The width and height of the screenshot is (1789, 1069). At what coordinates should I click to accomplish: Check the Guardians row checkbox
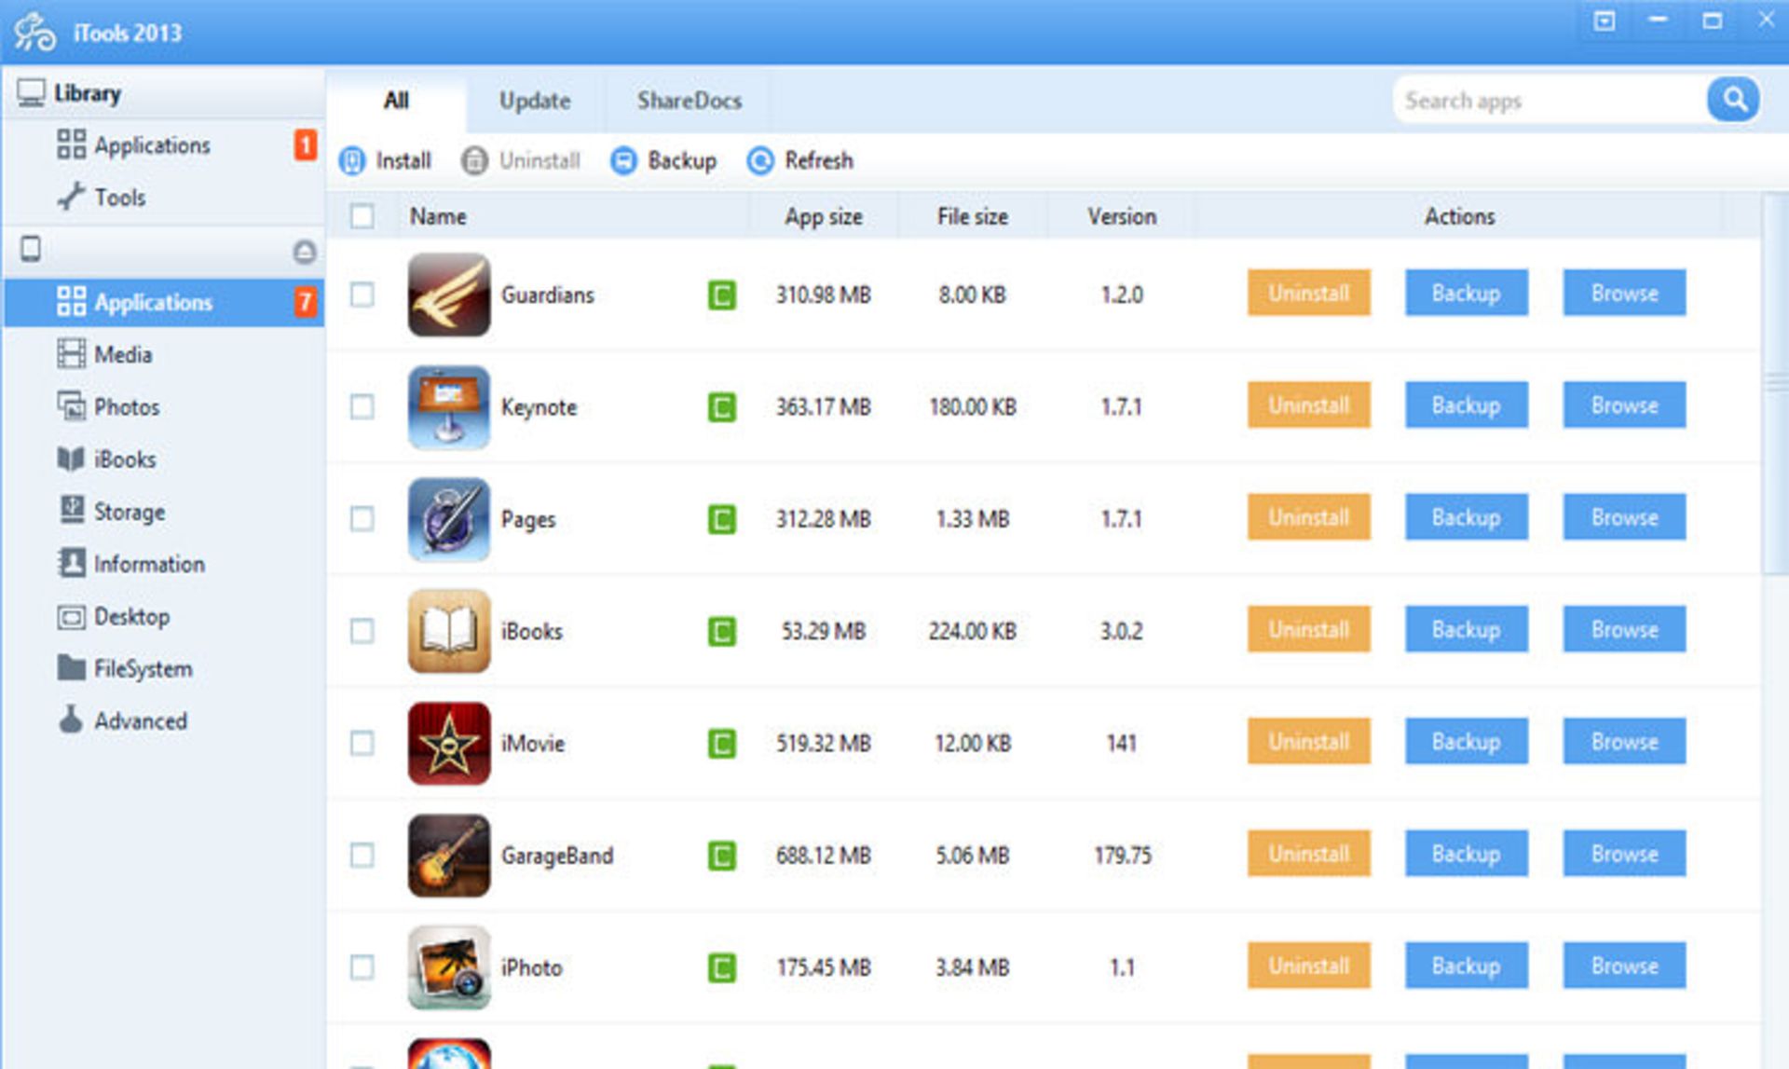[x=362, y=295]
